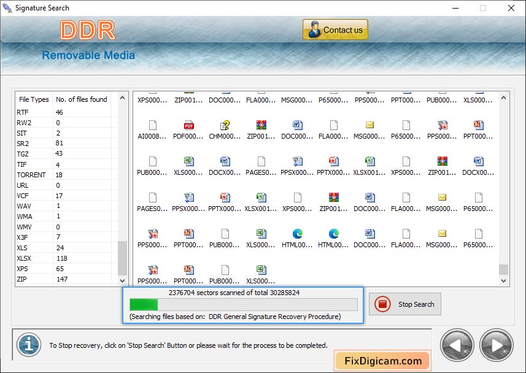Click the file types list down arrow
Screen dimensions: 526x373
point(122,281)
